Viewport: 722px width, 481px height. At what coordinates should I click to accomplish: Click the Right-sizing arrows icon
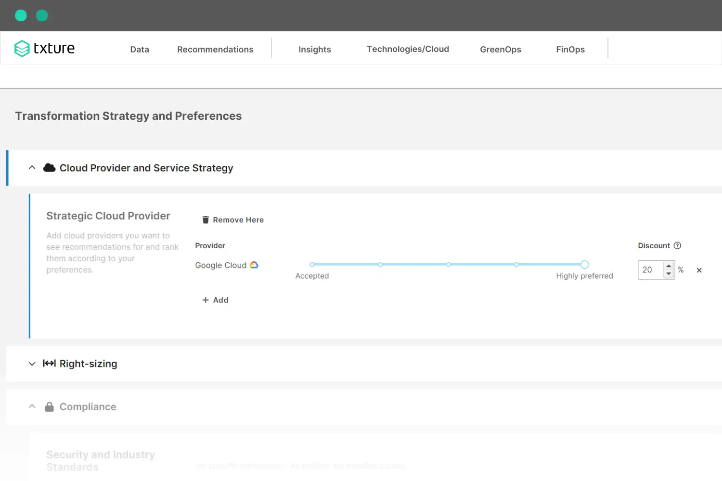49,364
